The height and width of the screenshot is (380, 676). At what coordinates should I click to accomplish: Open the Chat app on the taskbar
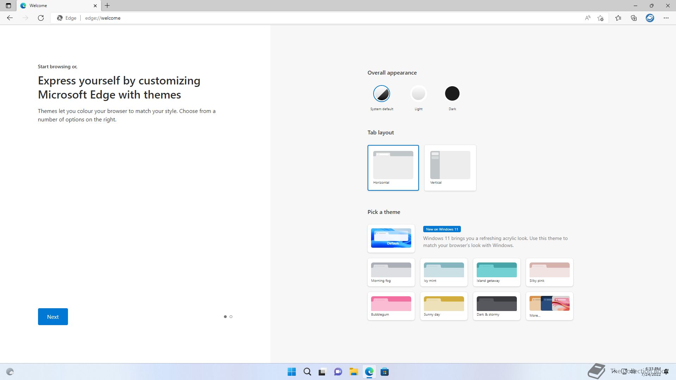tap(338, 372)
